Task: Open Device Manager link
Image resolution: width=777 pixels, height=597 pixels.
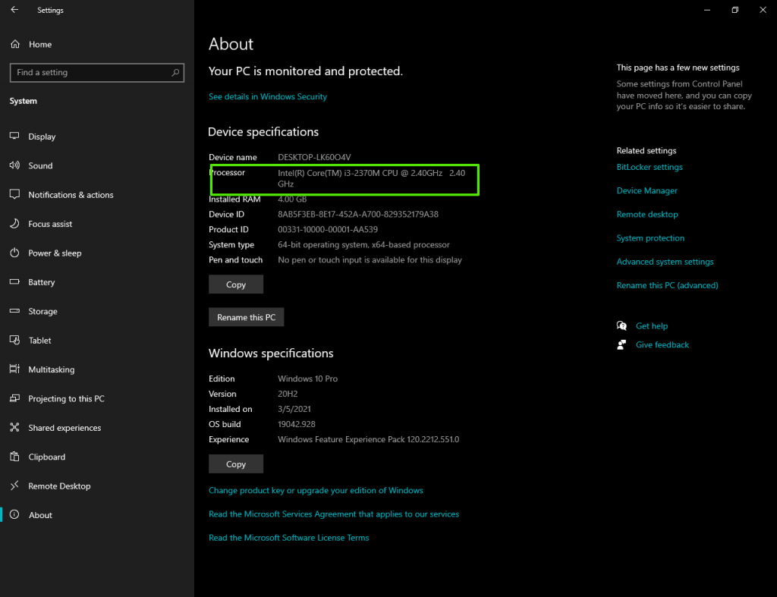Action: [646, 190]
